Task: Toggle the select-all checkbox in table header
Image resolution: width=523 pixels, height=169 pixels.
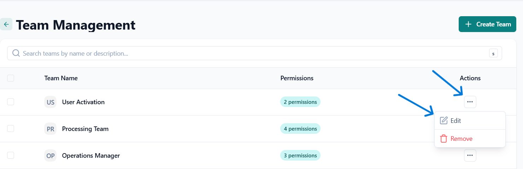Action: pos(11,78)
